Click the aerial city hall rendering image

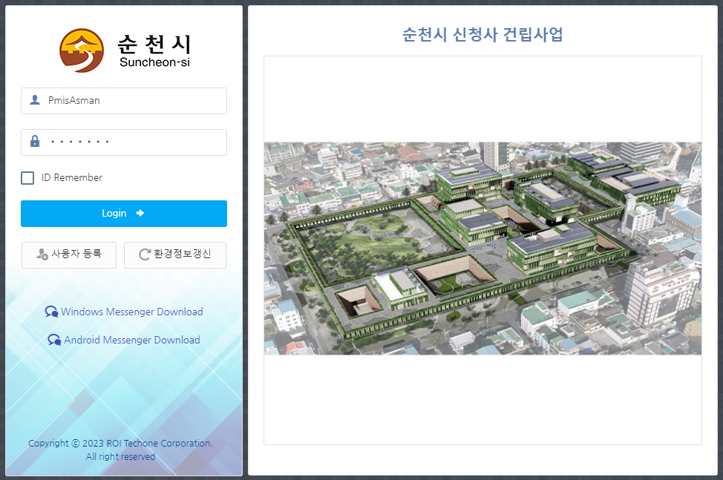tap(482, 249)
